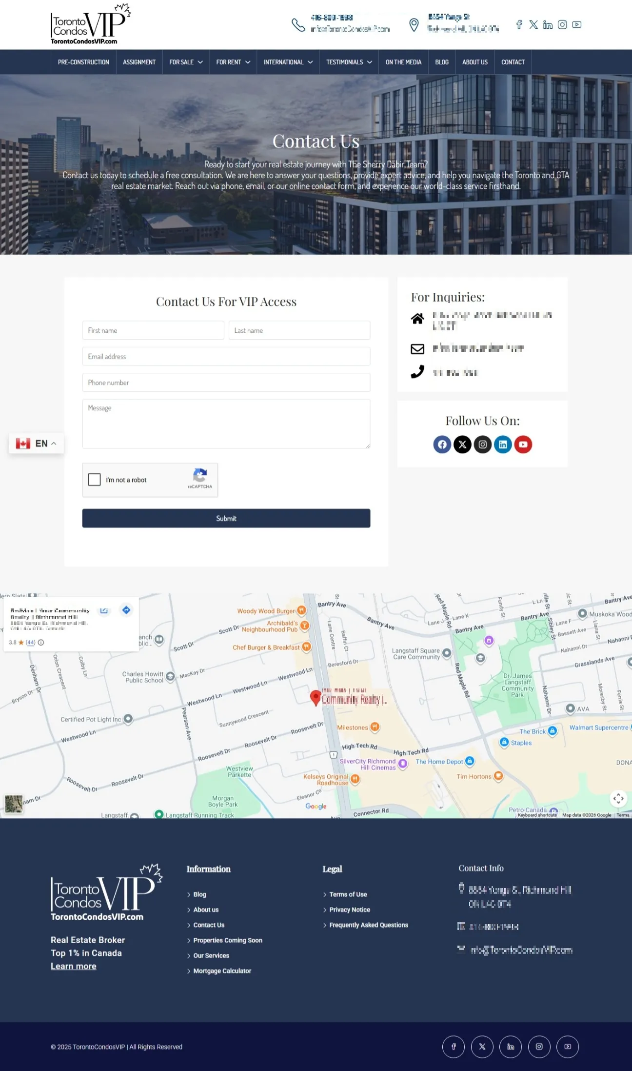This screenshot has height=1071, width=632.
Task: Open Pre-Construction menu item
Action: click(x=83, y=62)
